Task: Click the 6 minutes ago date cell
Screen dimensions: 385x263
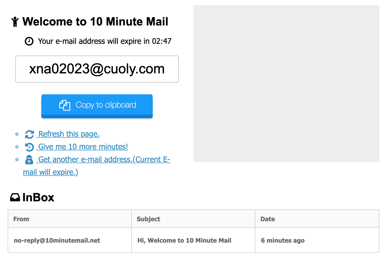Action: click(x=283, y=241)
